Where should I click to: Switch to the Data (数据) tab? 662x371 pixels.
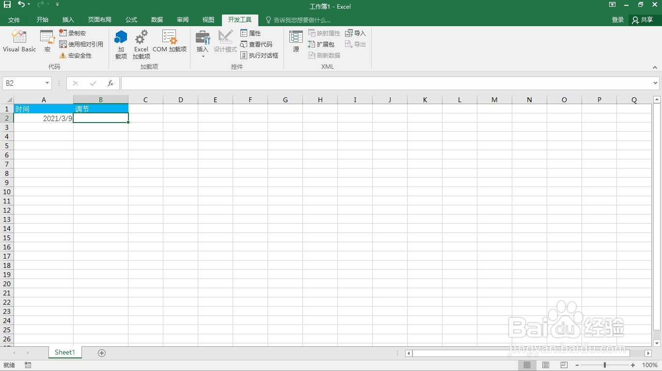(157, 20)
